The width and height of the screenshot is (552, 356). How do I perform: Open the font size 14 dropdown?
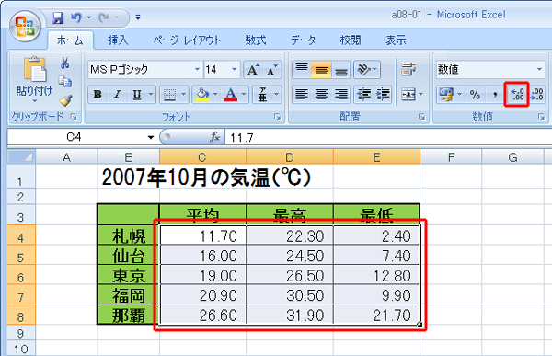click(x=234, y=69)
